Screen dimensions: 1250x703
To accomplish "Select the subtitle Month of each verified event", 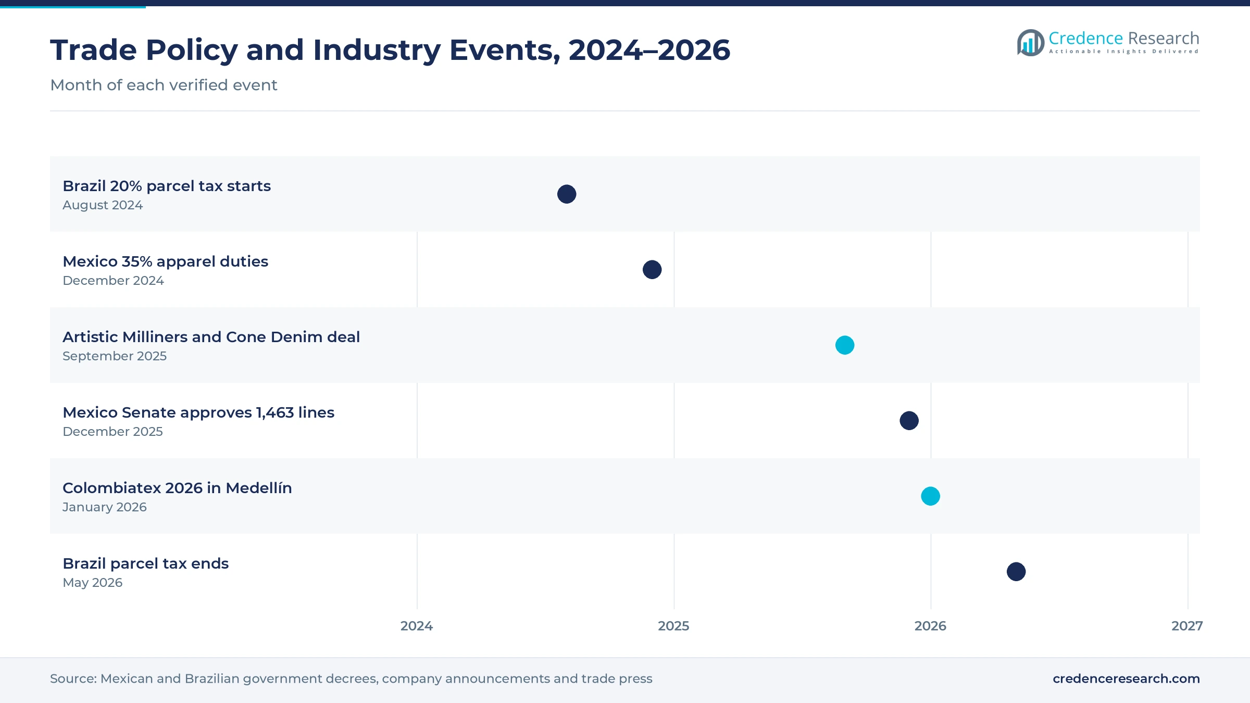I will click(164, 85).
